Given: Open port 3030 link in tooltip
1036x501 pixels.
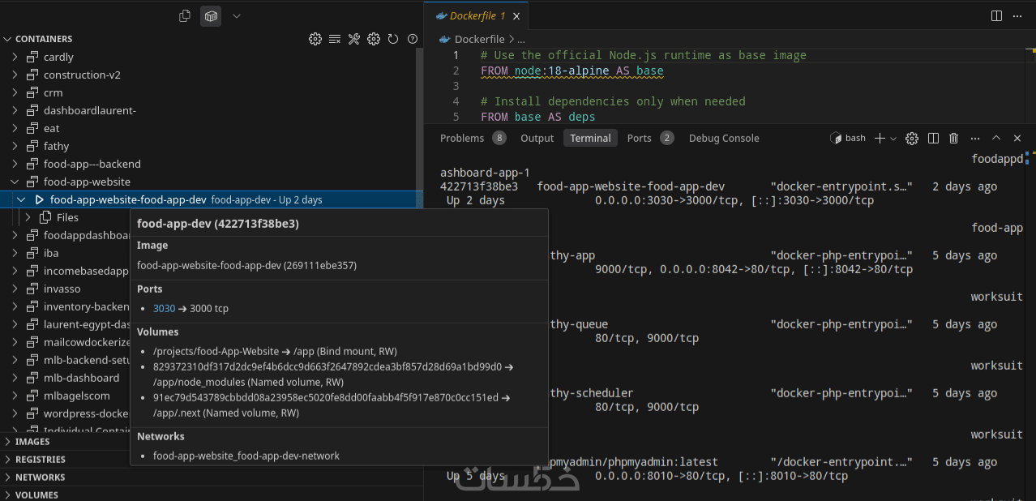Looking at the screenshot, I should (164, 309).
